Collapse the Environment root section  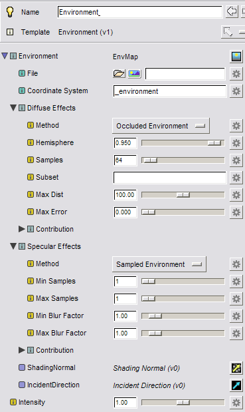coord(5,56)
